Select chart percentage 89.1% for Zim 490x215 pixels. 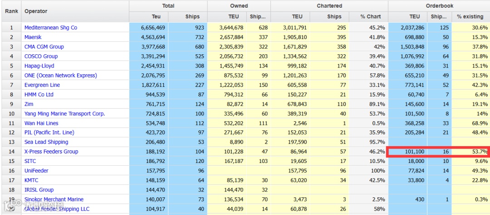tap(377, 104)
